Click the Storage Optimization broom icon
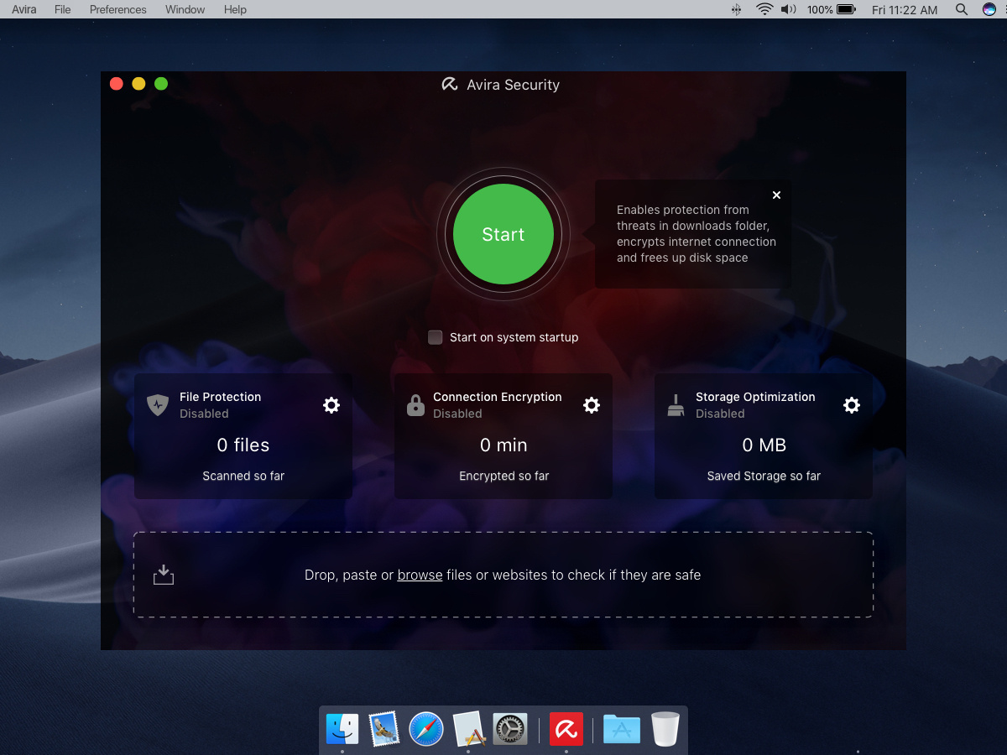Image resolution: width=1007 pixels, height=755 pixels. tap(676, 405)
